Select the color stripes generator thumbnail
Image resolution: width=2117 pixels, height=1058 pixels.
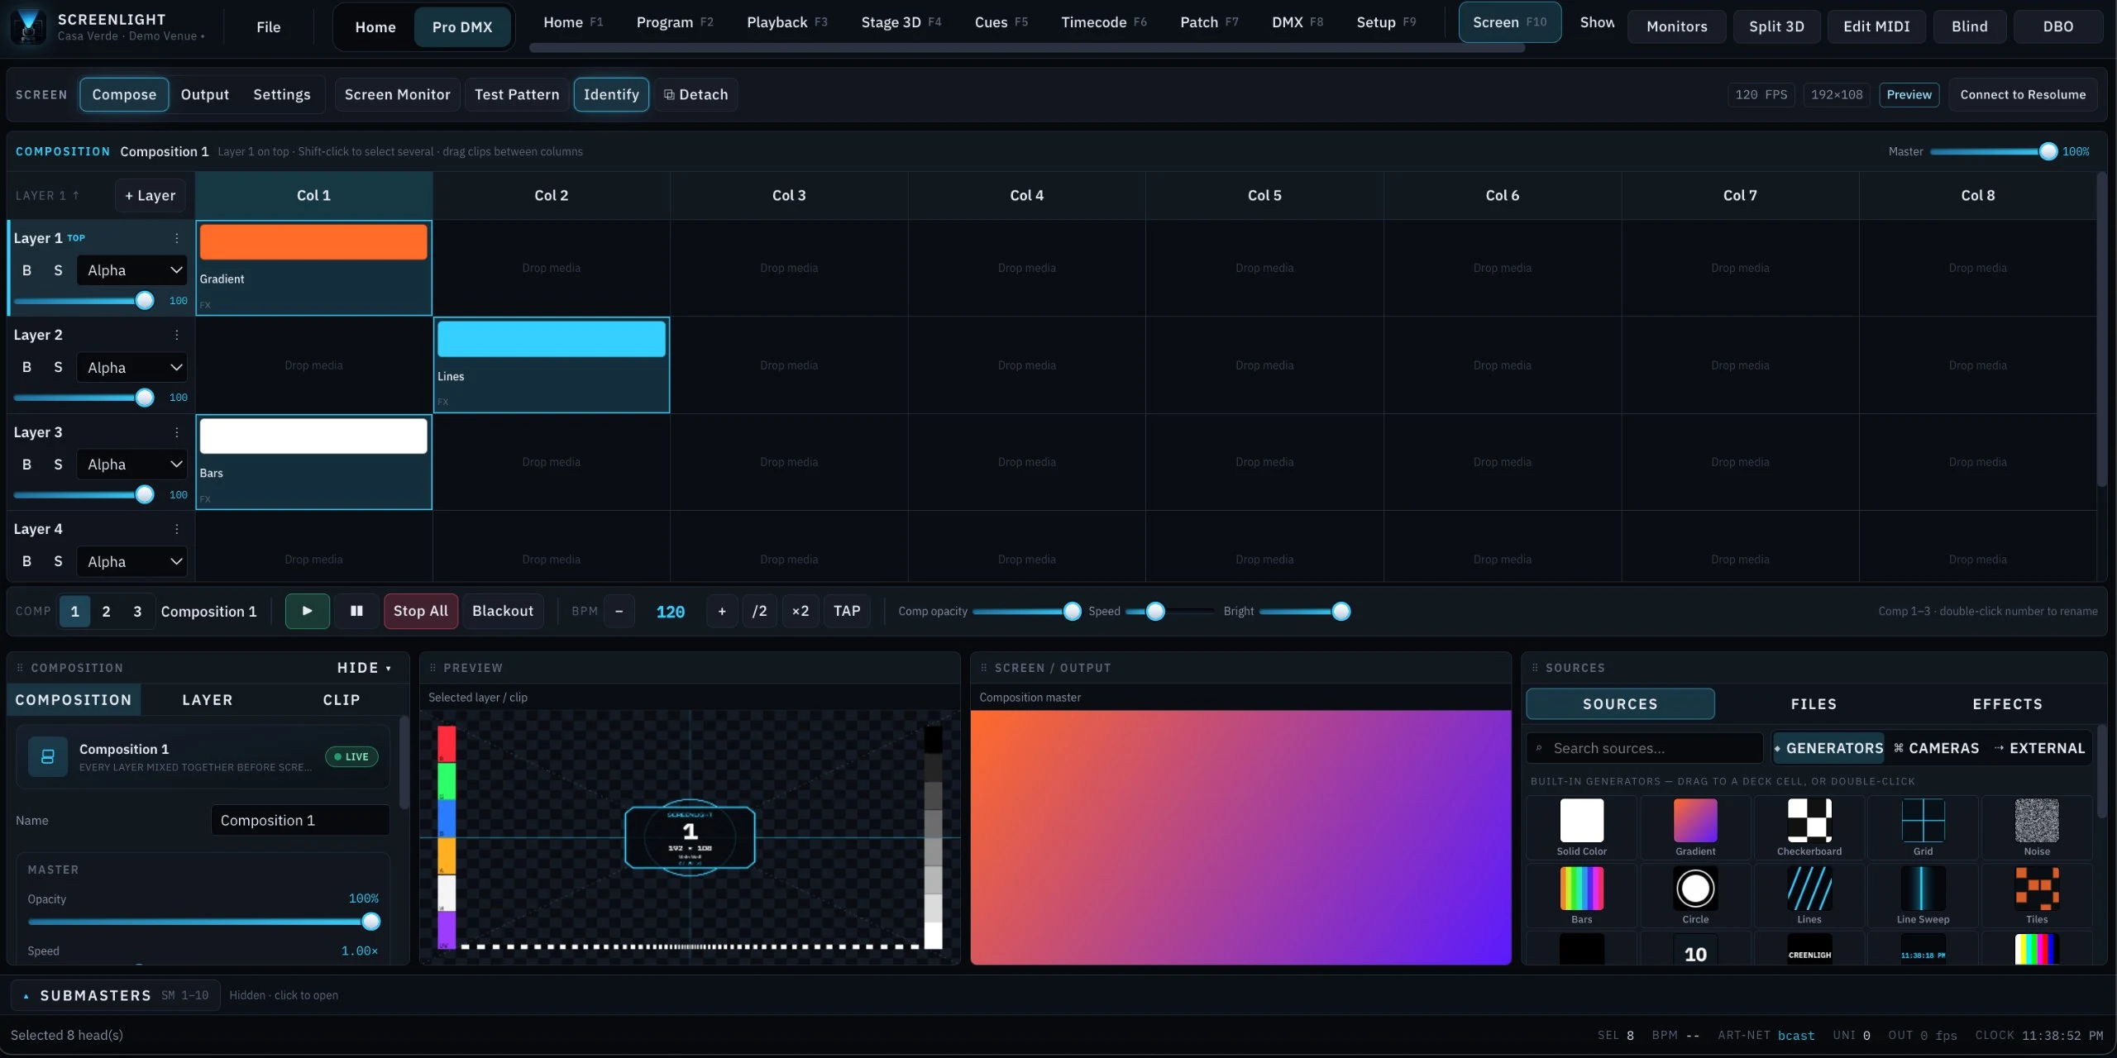coord(2037,951)
